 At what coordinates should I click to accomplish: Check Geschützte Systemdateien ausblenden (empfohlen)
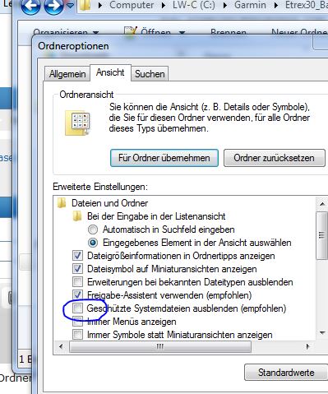pos(77,308)
